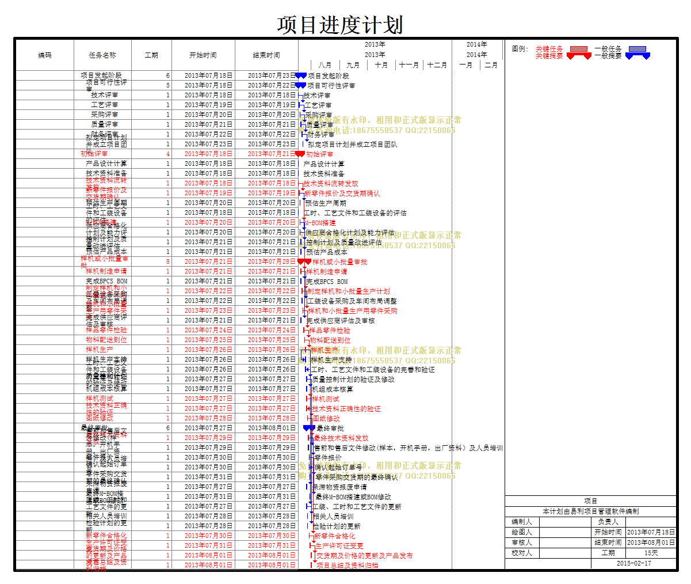The image size is (691, 584).
Task: Select 八月 in the timeline header
Action: (x=325, y=65)
